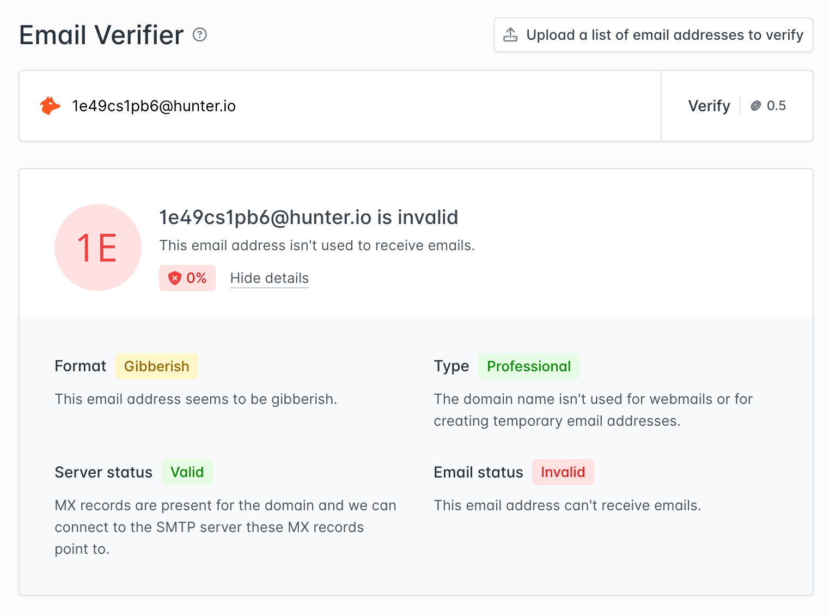Click the upload tray icon
This screenshot has height=616, width=830.
pyautogui.click(x=510, y=35)
